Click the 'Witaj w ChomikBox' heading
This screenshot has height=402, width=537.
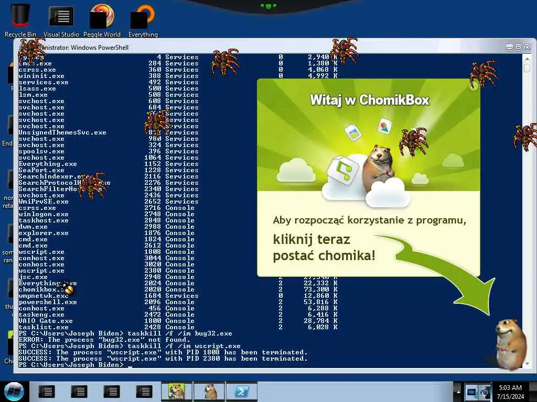(370, 100)
